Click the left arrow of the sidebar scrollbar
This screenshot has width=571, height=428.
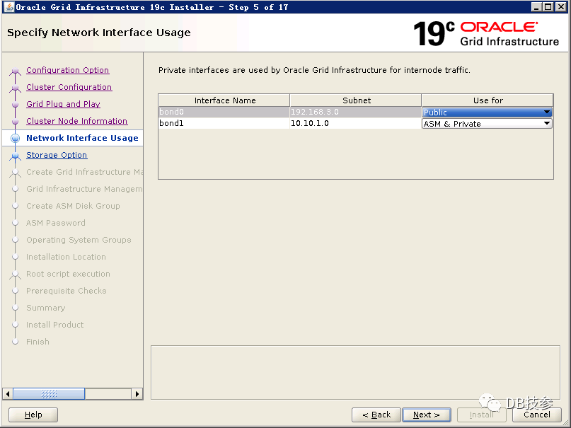(8, 394)
